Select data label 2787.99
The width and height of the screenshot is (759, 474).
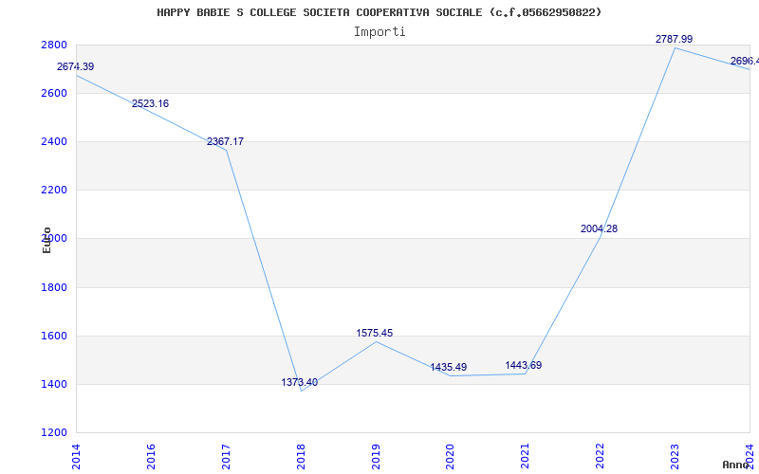click(675, 39)
